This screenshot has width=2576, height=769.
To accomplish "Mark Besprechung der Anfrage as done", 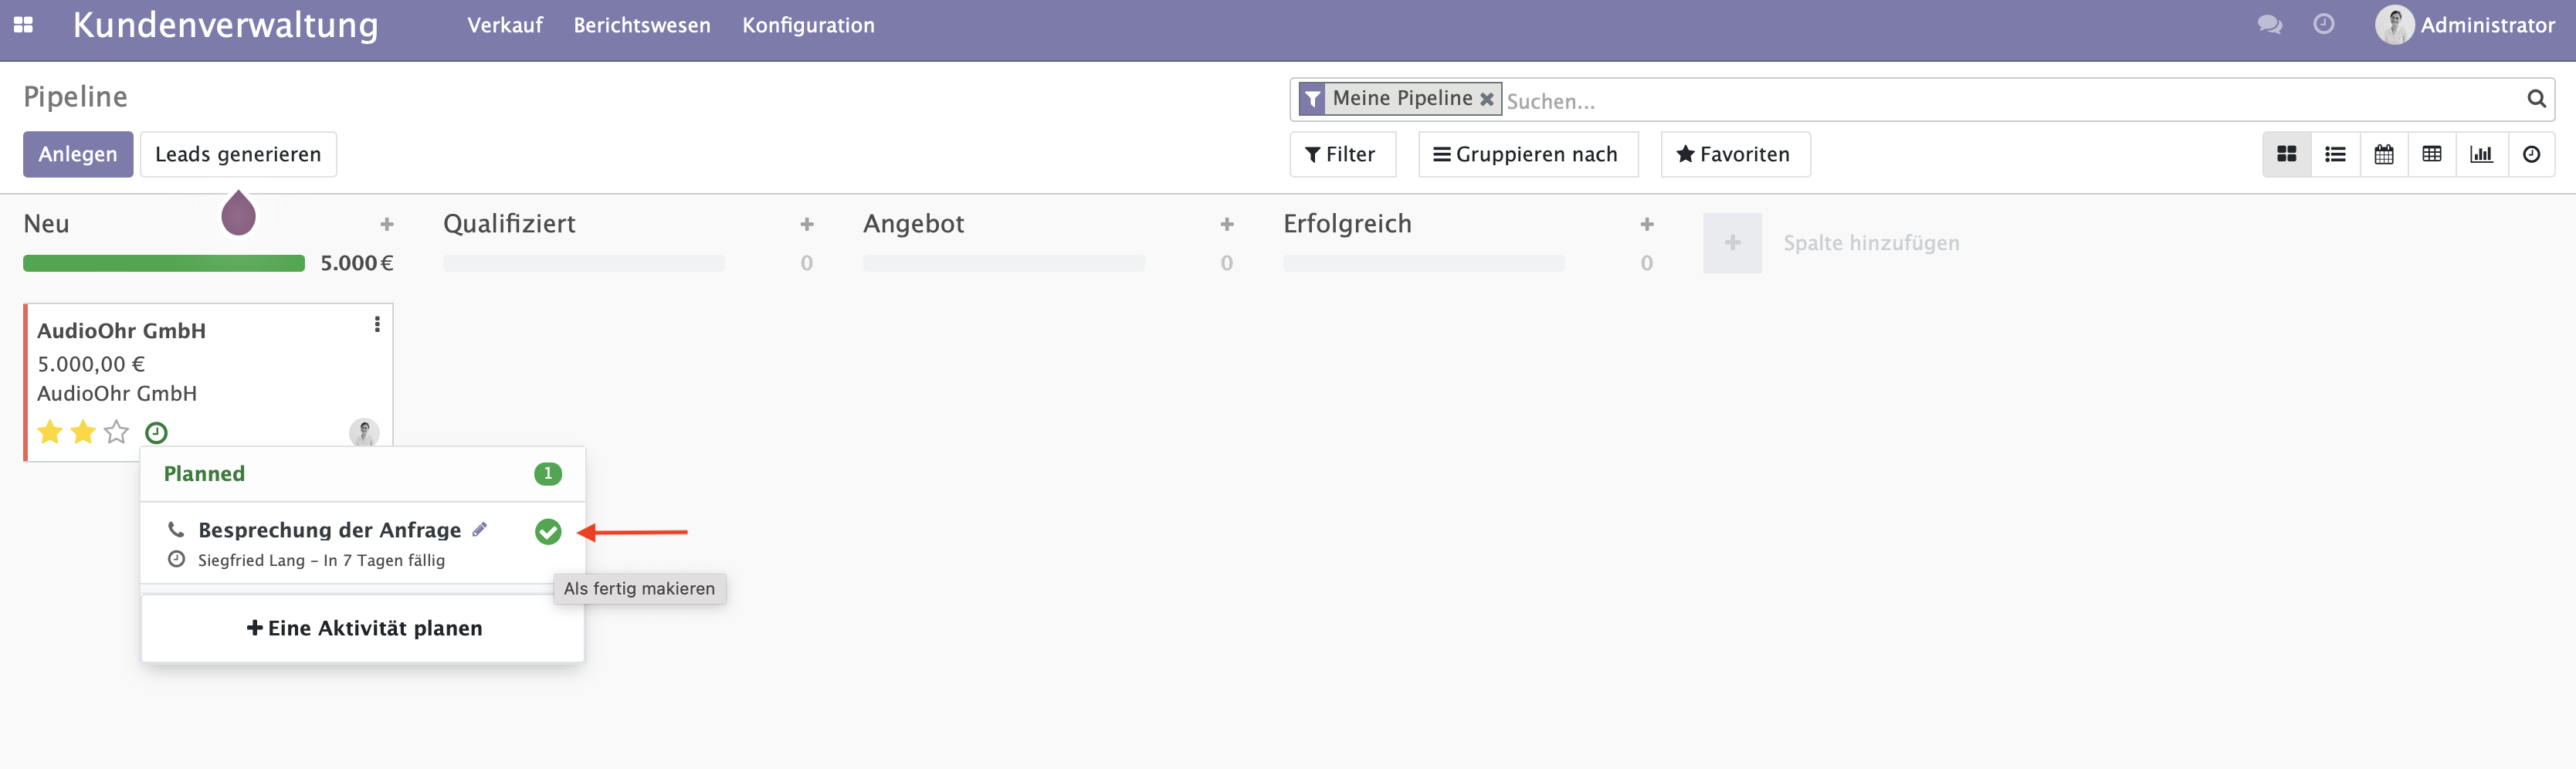I will click(x=548, y=532).
